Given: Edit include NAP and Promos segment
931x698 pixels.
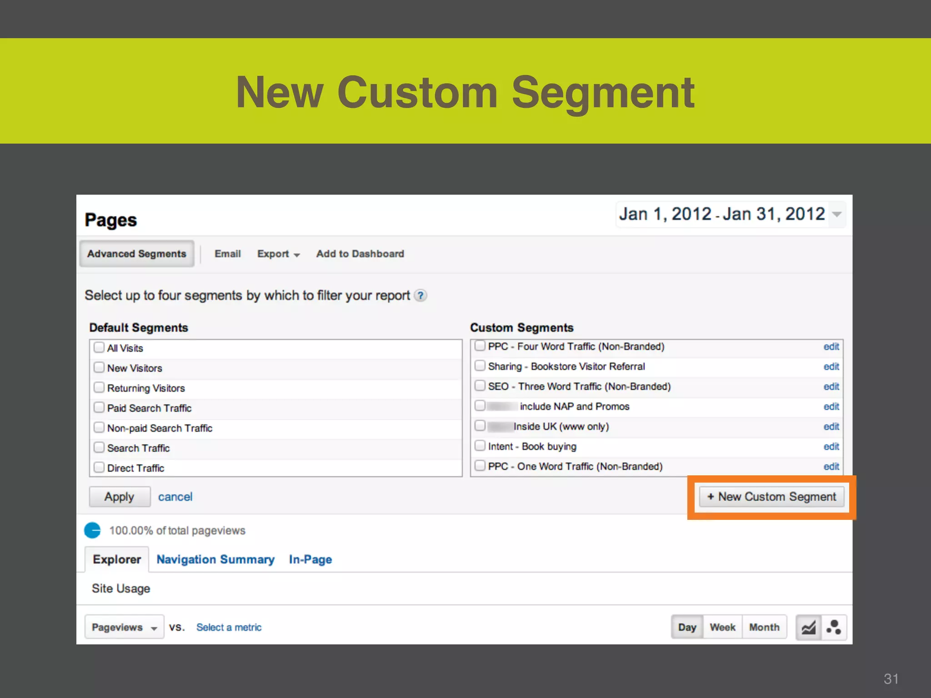Looking at the screenshot, I should pyautogui.click(x=831, y=407).
